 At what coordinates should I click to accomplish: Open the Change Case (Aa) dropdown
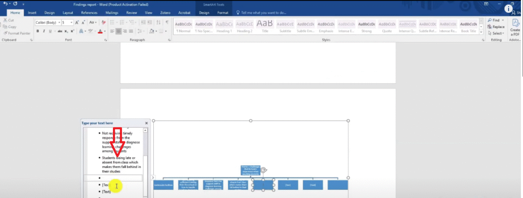coord(93,22)
